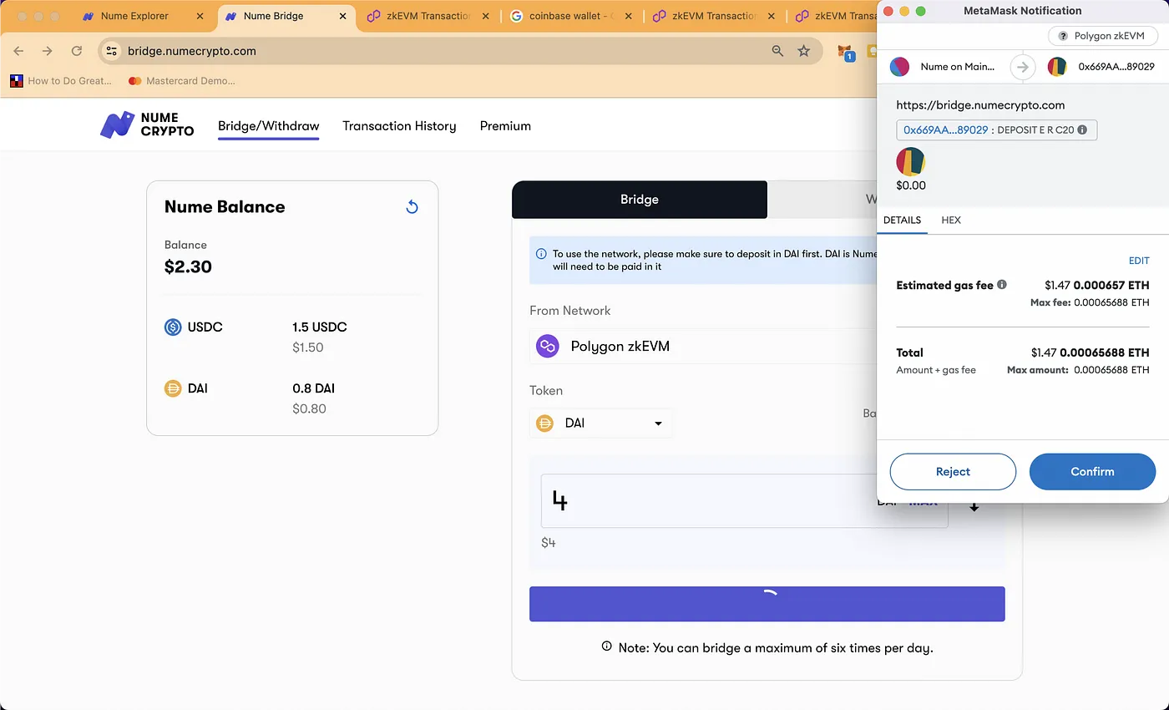Select the Bridge/Withdraw nav item
1169x710 pixels.
[268, 126]
